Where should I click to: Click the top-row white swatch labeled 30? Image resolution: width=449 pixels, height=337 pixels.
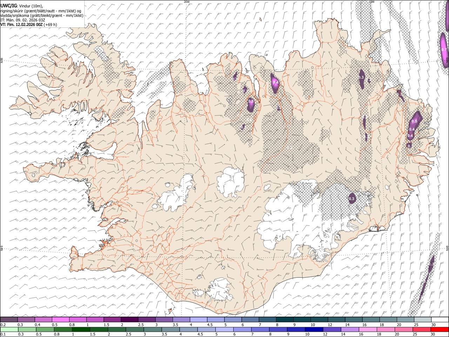(x=440, y=319)
